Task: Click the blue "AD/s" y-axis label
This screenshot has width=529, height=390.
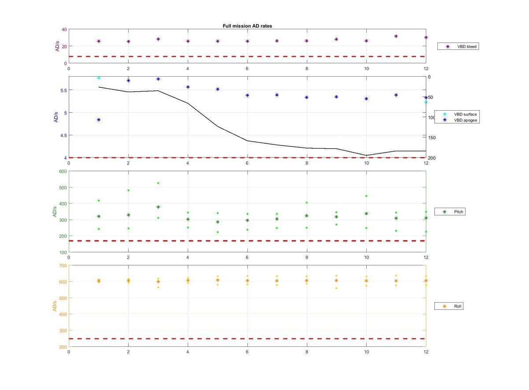Action: pyautogui.click(x=56, y=117)
